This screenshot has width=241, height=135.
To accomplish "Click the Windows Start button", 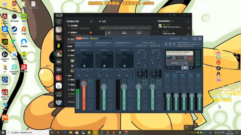I will [3, 132].
